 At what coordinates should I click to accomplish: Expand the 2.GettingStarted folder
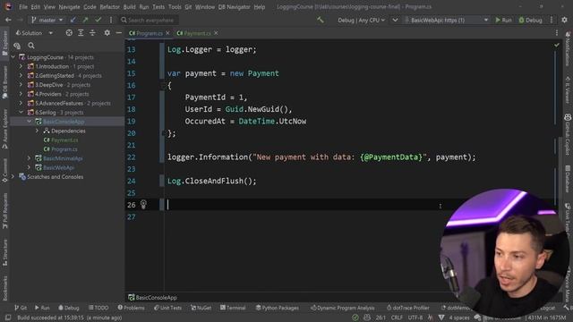click(x=21, y=75)
